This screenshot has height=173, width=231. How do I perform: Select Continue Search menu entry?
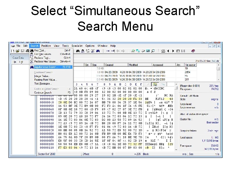[x=51, y=93]
